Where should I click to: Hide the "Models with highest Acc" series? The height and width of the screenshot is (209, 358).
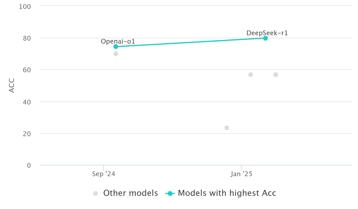[x=227, y=193]
